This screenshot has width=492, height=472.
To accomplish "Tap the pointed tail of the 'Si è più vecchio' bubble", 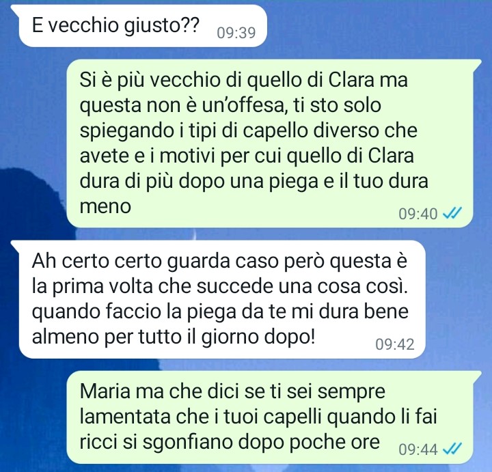I will point(477,63).
